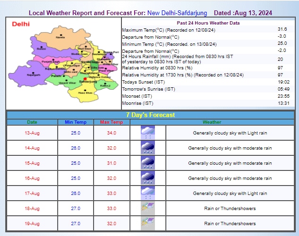This screenshot has width=299, height=236.
Task: Click the 14-Aug moderate rain weather icon
Action: tap(148, 148)
